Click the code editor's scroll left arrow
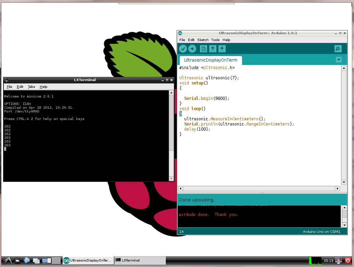 [180, 188]
